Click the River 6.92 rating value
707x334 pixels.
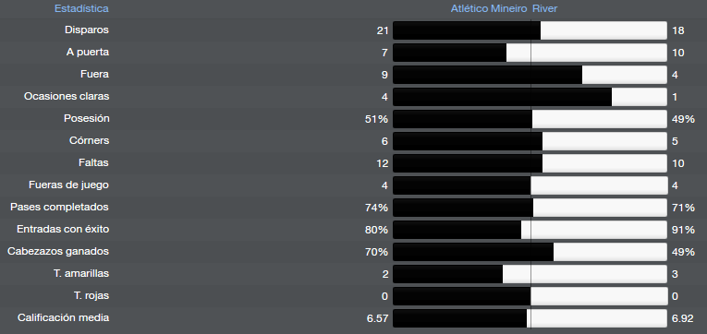pyautogui.click(x=683, y=318)
